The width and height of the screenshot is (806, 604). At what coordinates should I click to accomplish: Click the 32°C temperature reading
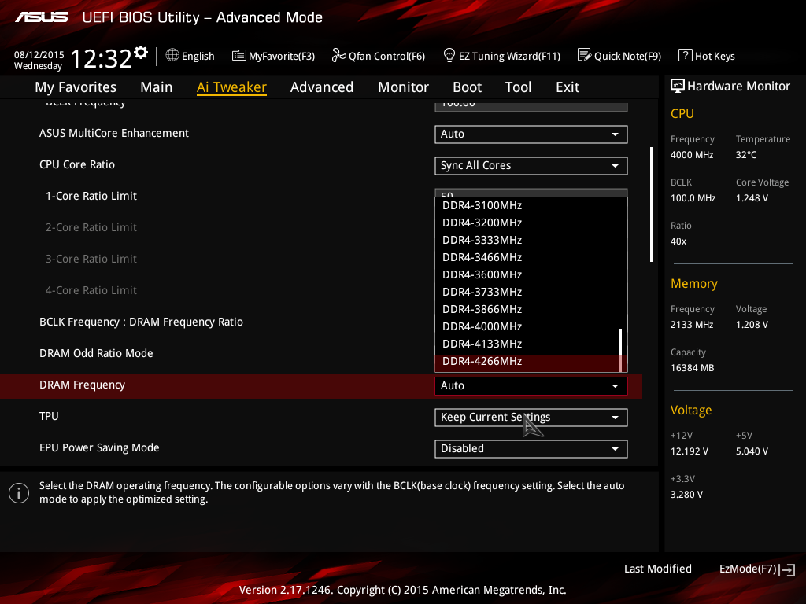pos(746,155)
